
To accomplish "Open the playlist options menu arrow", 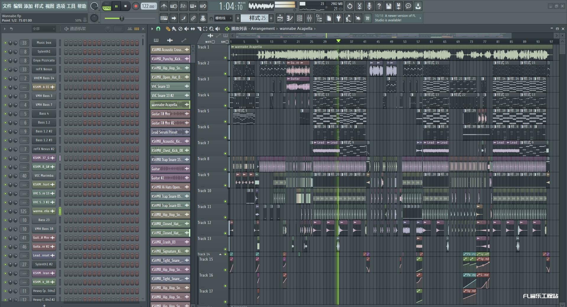I will pyautogui.click(x=152, y=29).
